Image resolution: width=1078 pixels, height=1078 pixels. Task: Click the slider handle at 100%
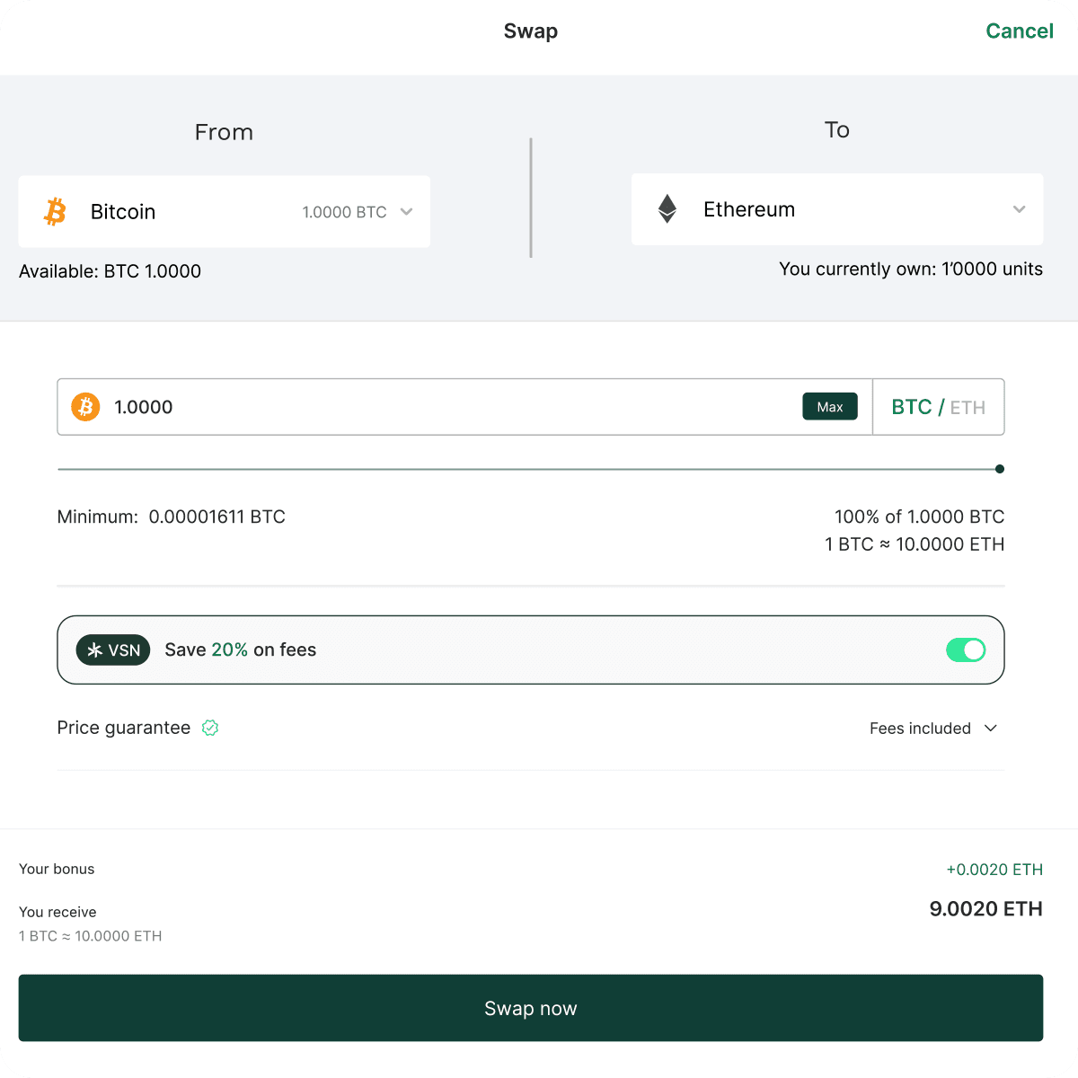[x=999, y=468]
